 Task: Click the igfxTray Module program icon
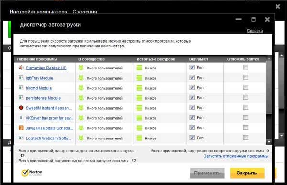tap(21, 78)
